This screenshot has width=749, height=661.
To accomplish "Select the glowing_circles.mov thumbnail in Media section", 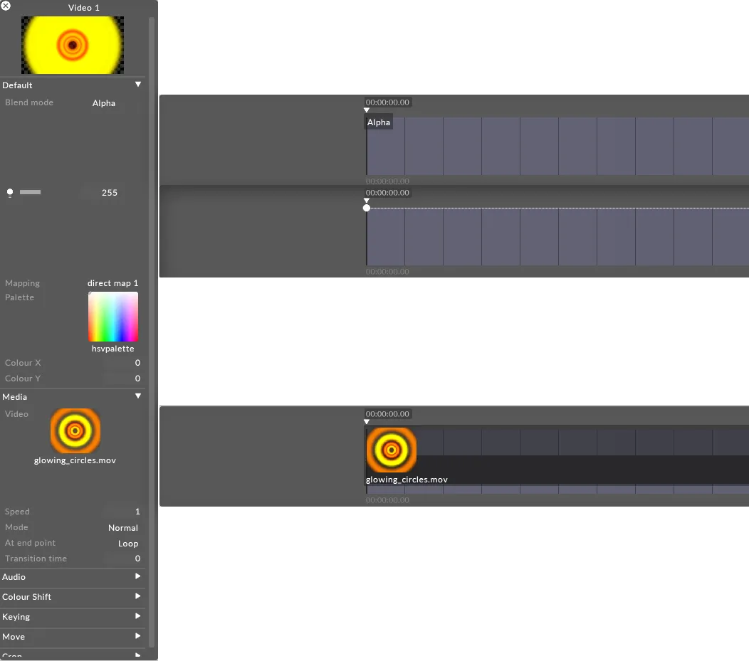I will pos(75,430).
